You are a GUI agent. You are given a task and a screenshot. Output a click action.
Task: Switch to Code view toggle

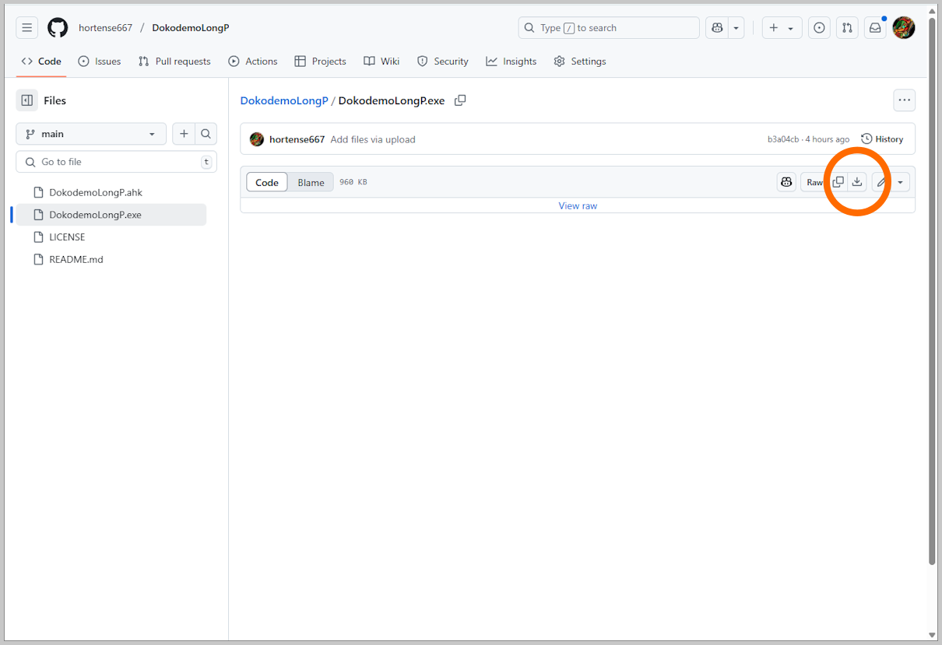coord(267,182)
